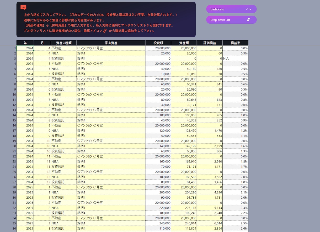Select the asset value cell 20,060

184,53
